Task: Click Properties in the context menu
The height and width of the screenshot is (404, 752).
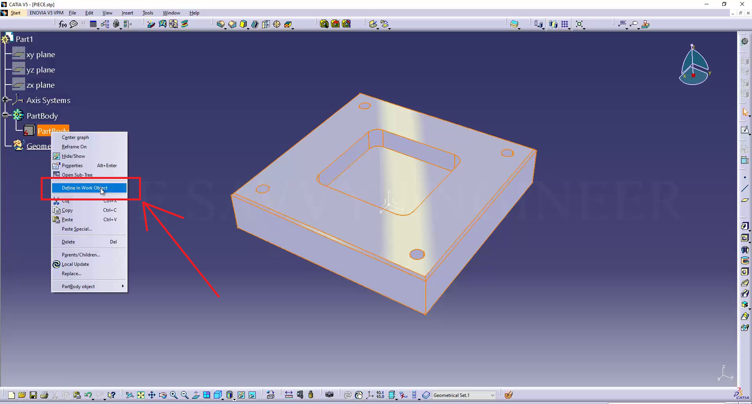Action: pos(72,166)
